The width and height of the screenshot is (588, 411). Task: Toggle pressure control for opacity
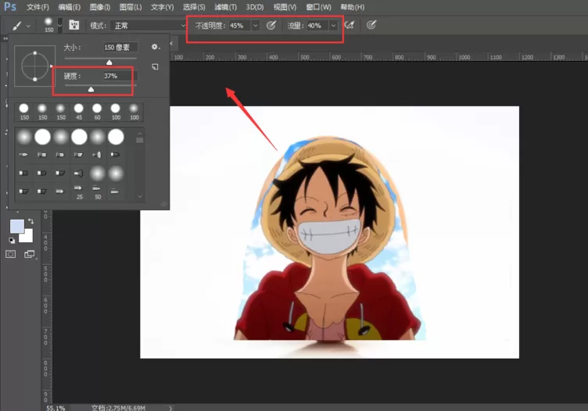click(x=271, y=25)
